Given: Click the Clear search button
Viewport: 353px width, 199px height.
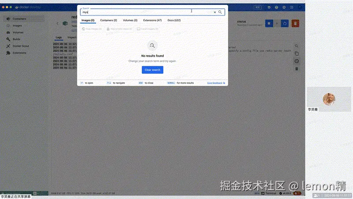Looking at the screenshot, I should click(x=152, y=70).
